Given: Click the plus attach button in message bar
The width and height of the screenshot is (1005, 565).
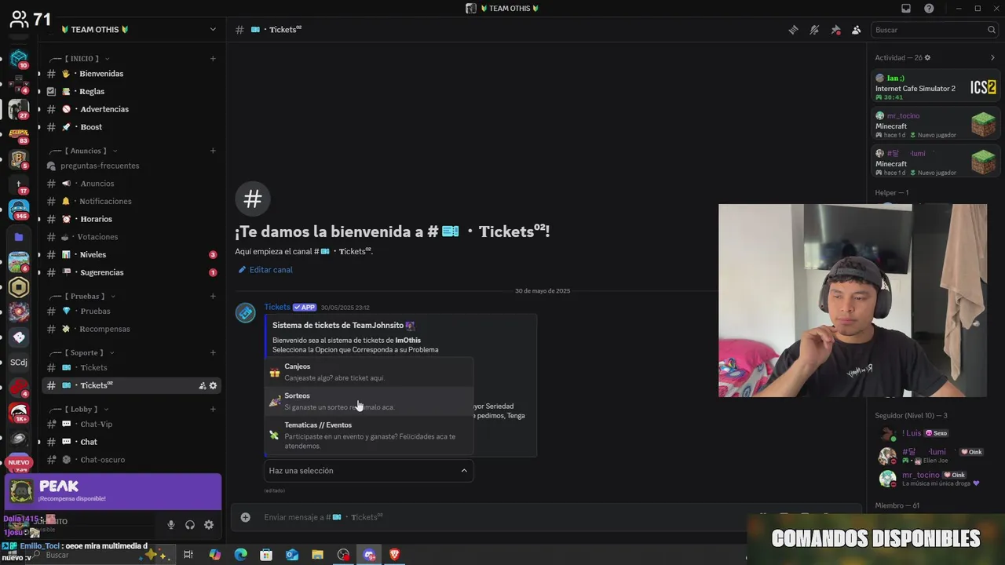Looking at the screenshot, I should (246, 517).
